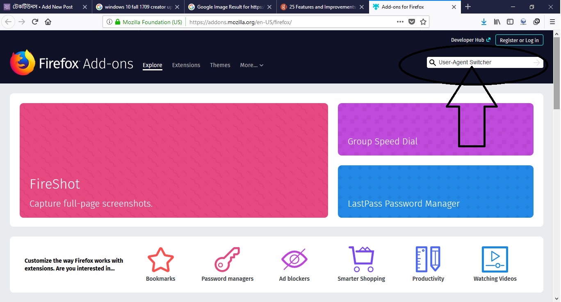561x302 pixels.
Task: Click the Register or Log in button
Action: tap(519, 40)
